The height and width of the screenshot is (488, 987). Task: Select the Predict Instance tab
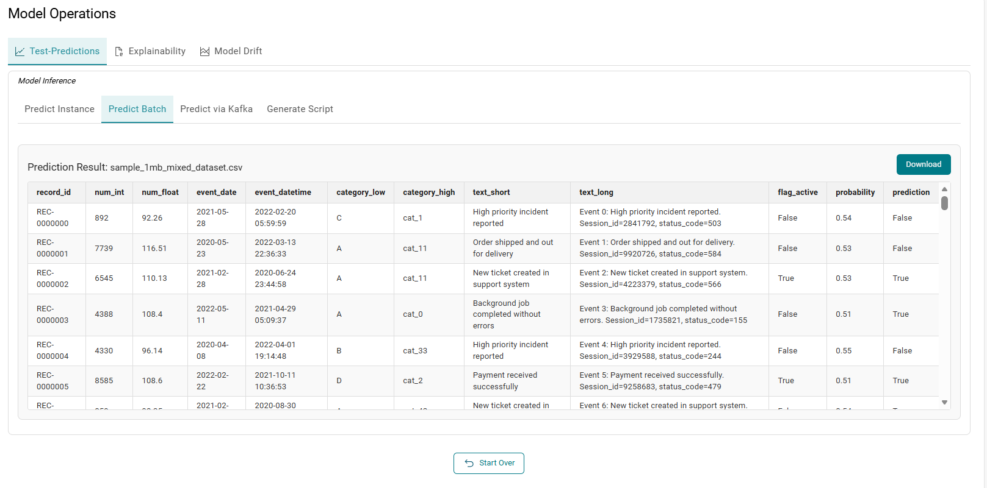59,109
